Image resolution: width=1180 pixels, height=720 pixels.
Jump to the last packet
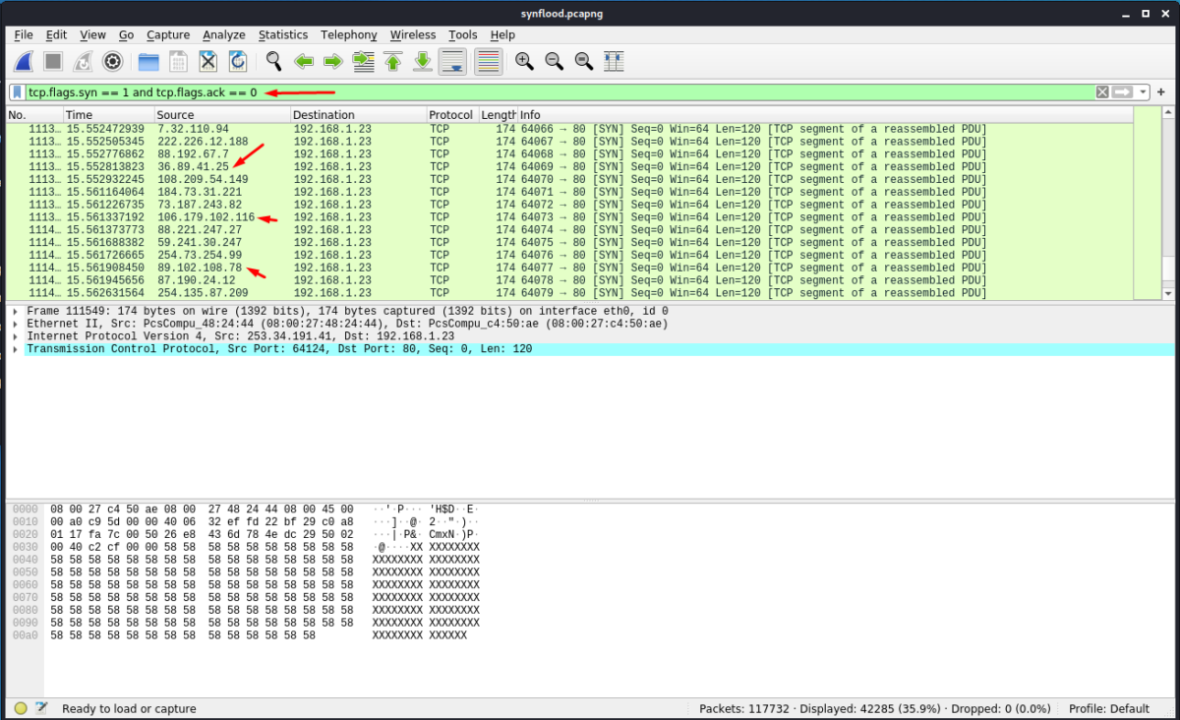tap(422, 61)
